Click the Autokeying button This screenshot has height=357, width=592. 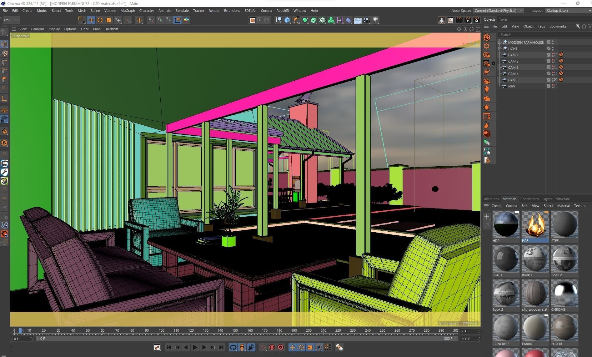tap(272, 347)
